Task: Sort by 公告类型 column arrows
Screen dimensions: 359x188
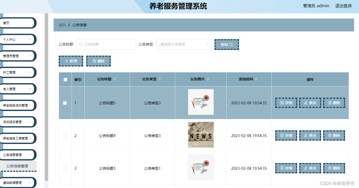Action: 160,79
